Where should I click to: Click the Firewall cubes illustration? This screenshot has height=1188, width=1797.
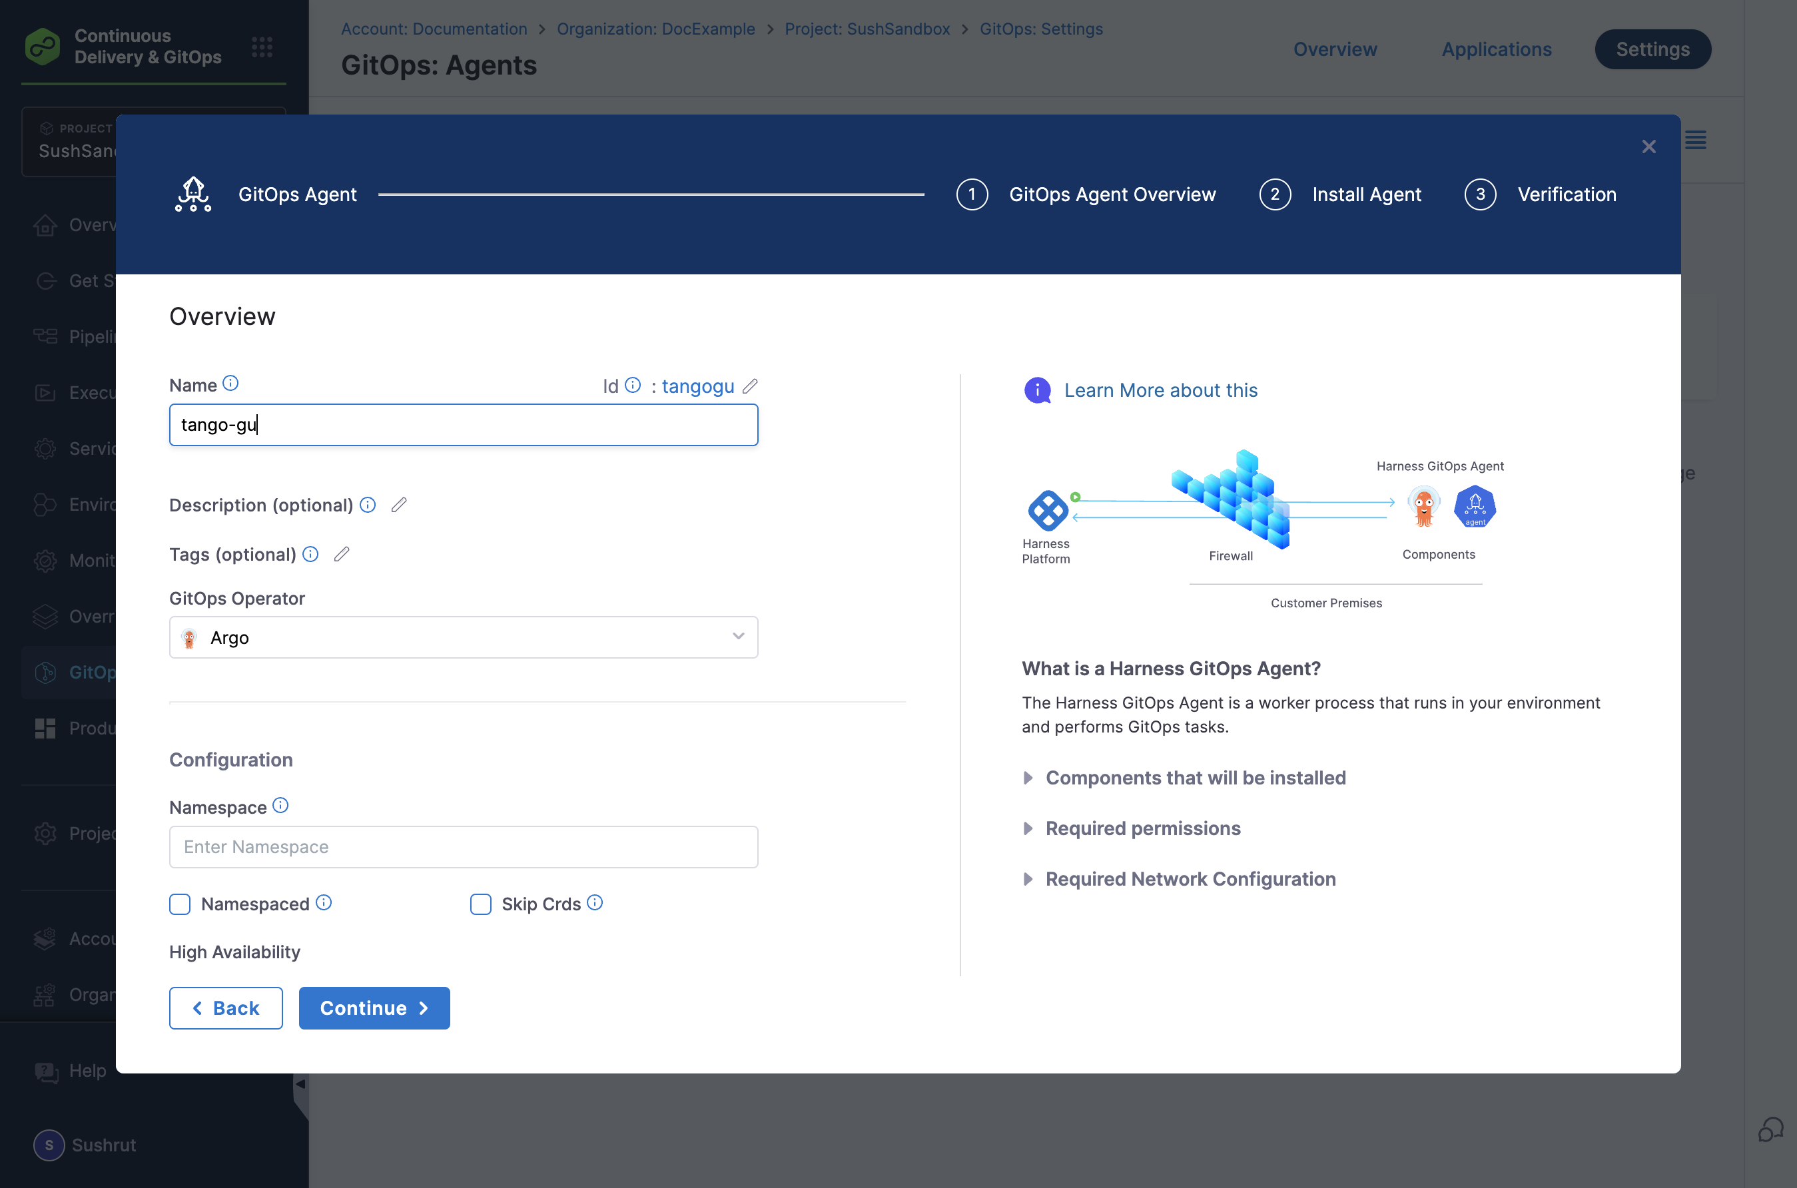tap(1231, 499)
